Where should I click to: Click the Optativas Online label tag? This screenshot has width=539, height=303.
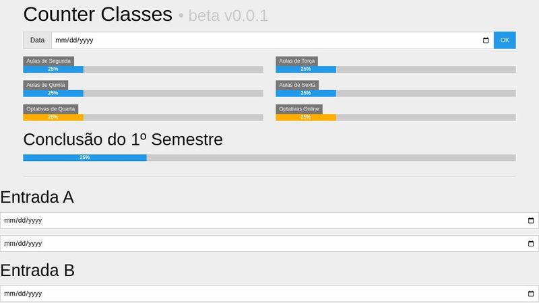(299, 109)
